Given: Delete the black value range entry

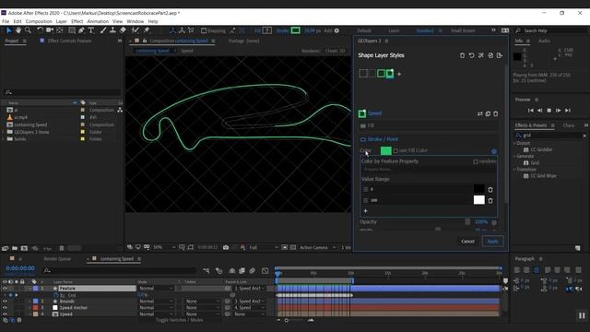Looking at the screenshot, I should (x=490, y=190).
